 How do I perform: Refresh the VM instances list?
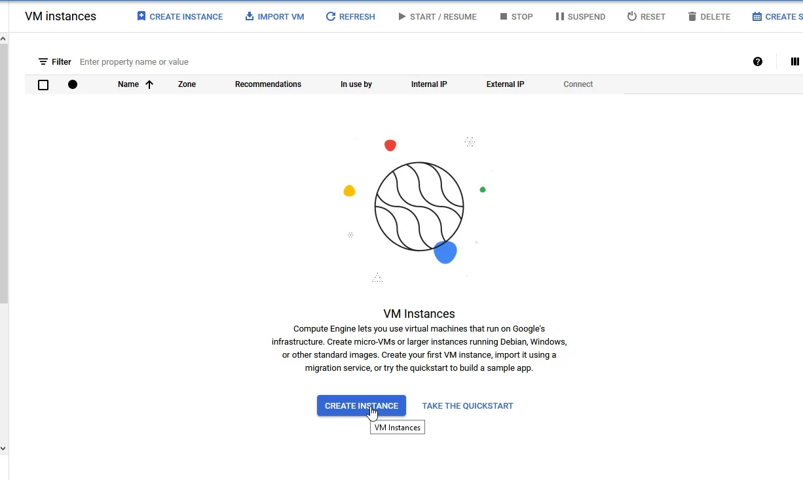click(350, 16)
